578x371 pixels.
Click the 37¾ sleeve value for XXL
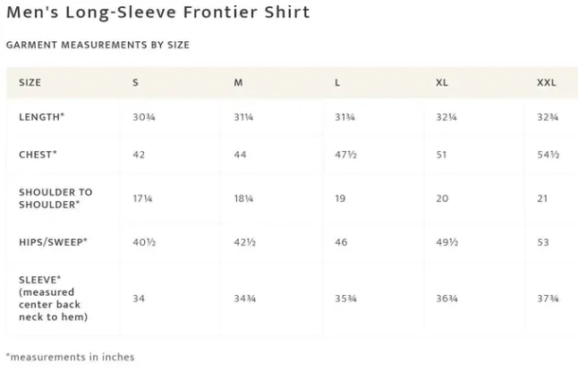point(548,299)
